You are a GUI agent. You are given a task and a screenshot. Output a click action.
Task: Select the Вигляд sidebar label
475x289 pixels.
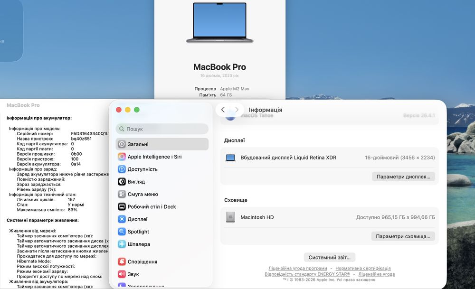[136, 182]
